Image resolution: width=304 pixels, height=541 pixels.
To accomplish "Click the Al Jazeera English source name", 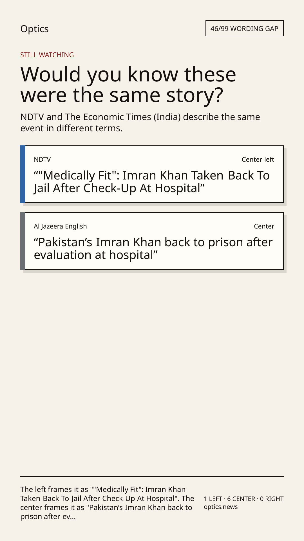I will [x=60, y=226].
